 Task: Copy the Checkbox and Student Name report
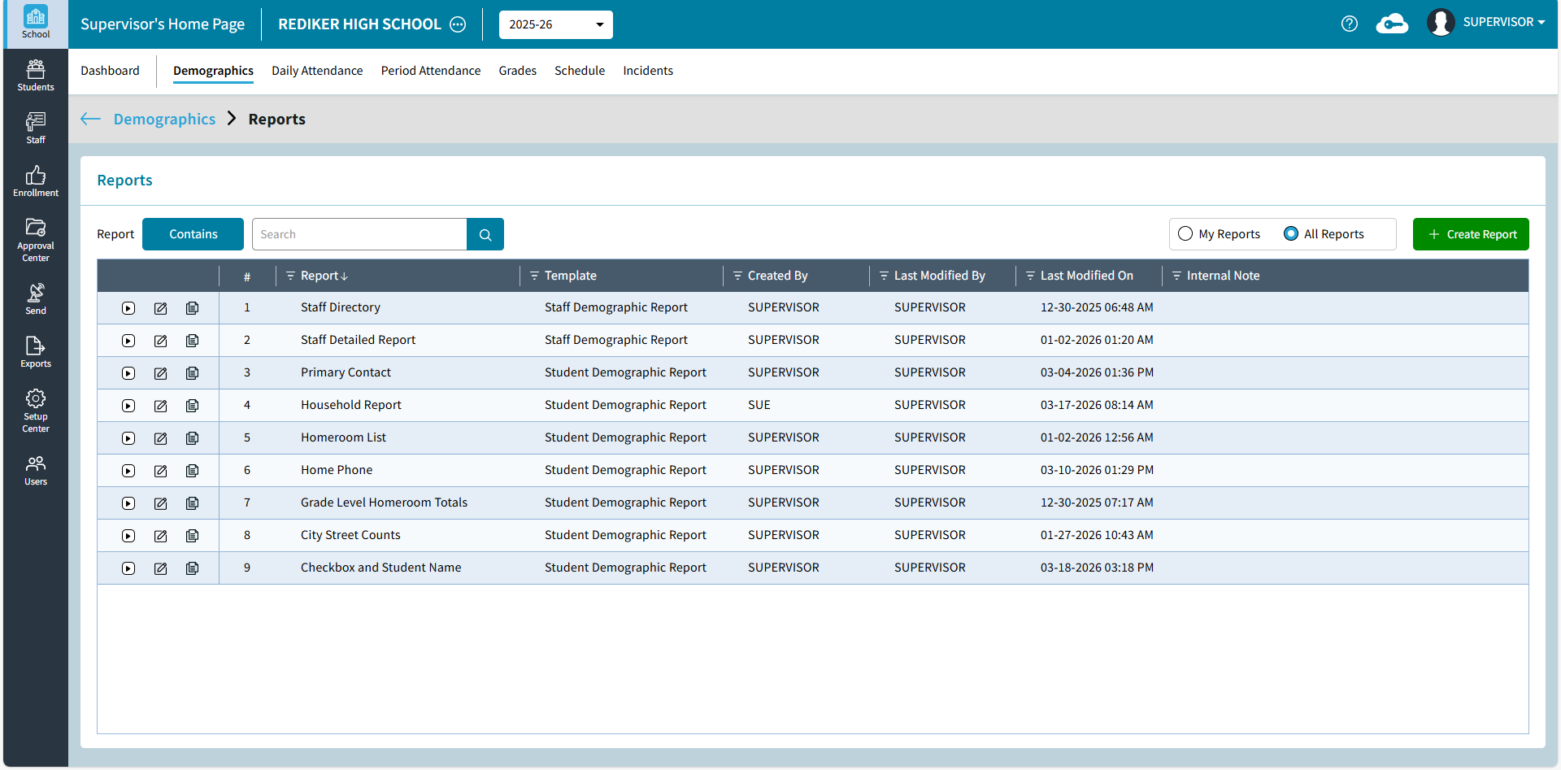[x=193, y=568]
